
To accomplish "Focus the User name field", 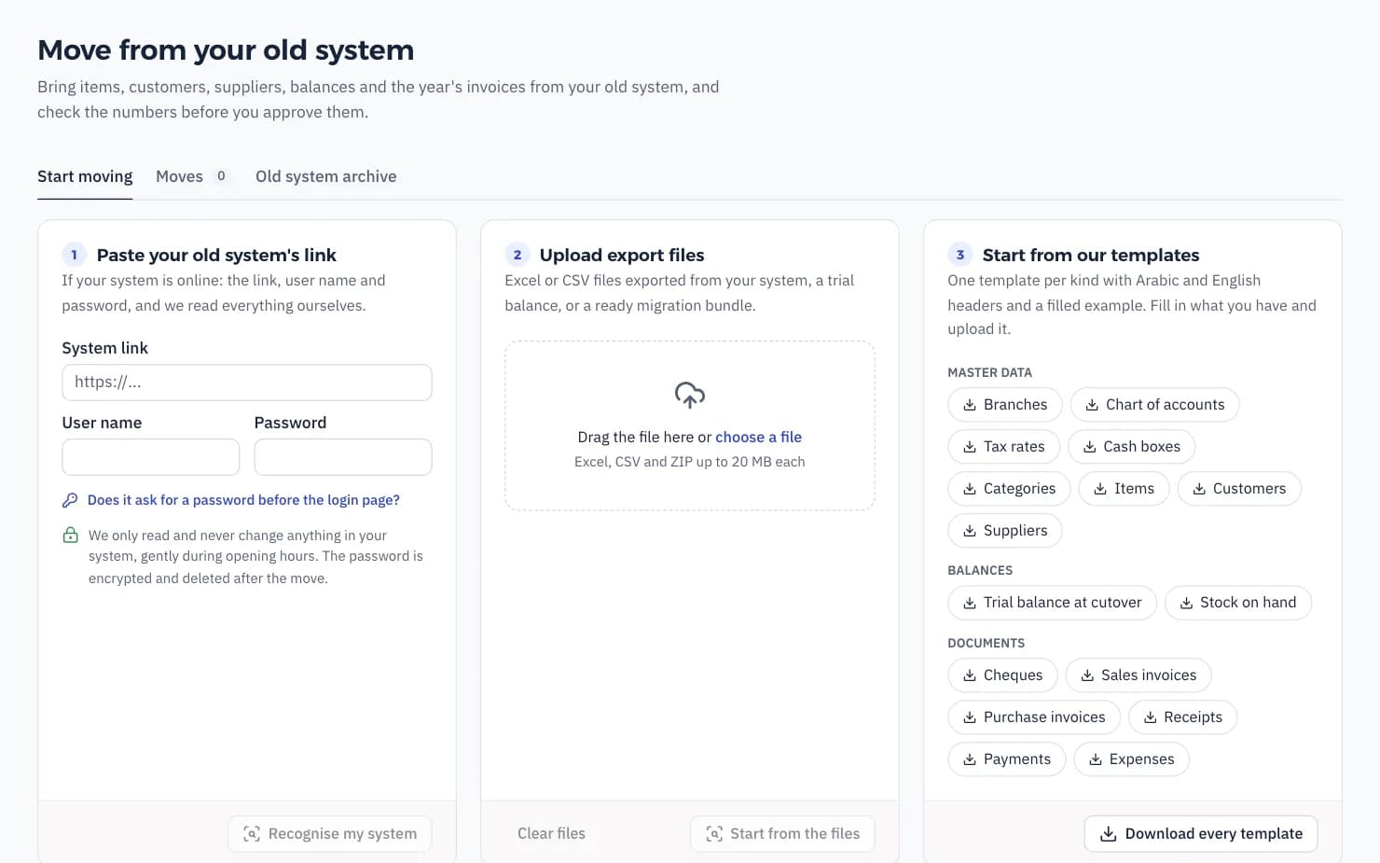I will [x=151, y=457].
